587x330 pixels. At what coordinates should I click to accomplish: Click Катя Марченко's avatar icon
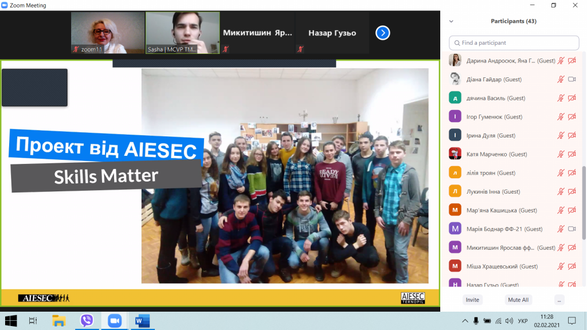pos(455,154)
